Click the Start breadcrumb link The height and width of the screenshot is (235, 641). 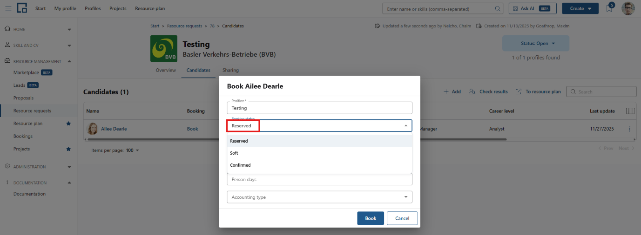(155, 26)
